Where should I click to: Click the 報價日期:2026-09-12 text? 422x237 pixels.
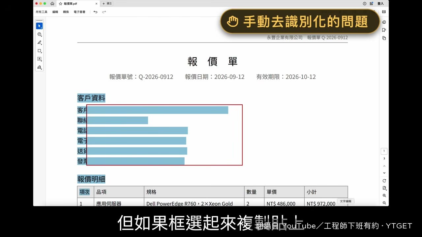(x=215, y=77)
